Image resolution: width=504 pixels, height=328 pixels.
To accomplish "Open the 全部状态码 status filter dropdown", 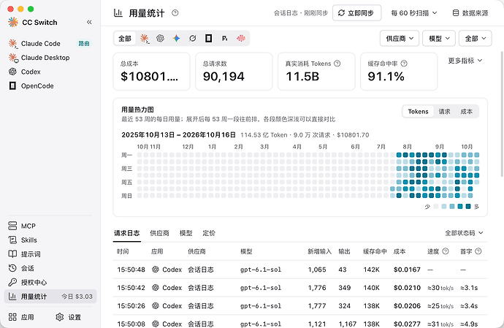I will coord(464,233).
